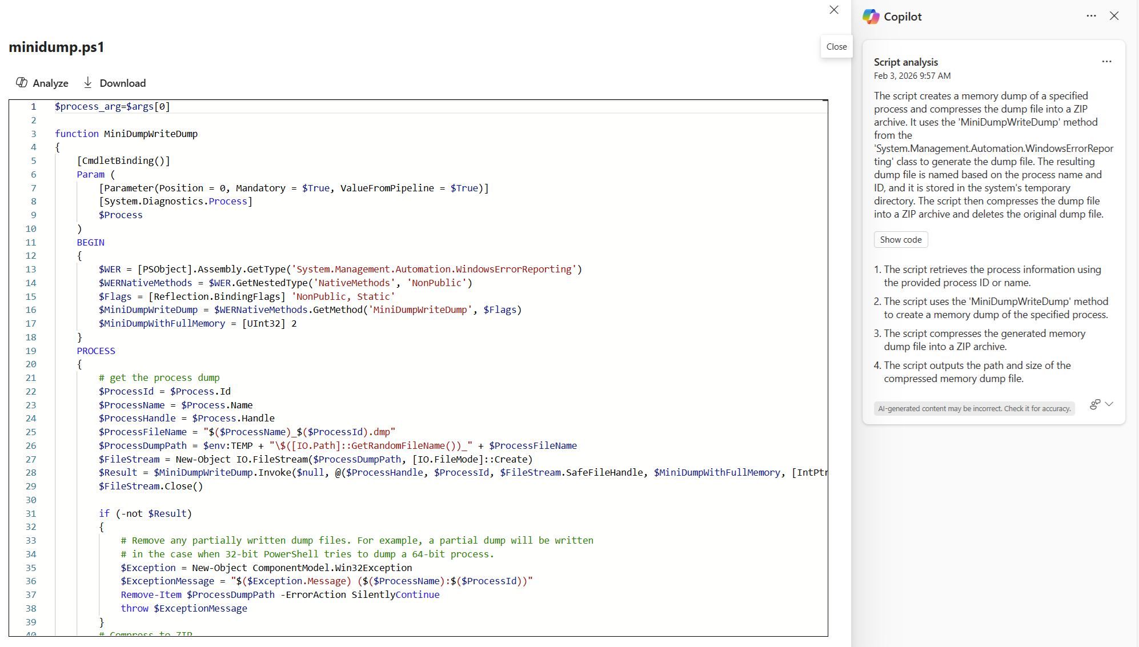Click line number 28 in the gutter
This screenshot has height=647, width=1139.
pos(31,472)
